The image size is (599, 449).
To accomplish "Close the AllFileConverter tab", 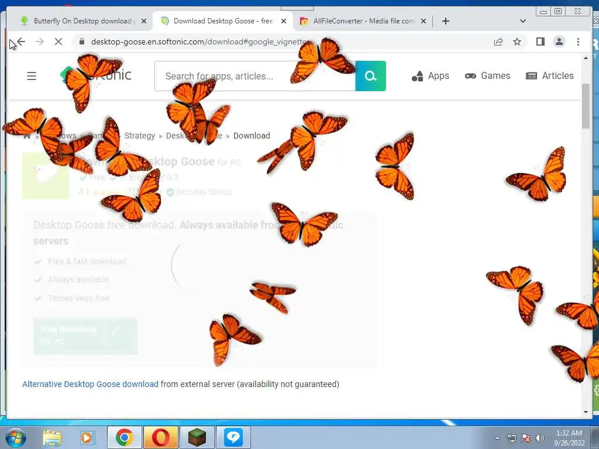I will tap(424, 21).
